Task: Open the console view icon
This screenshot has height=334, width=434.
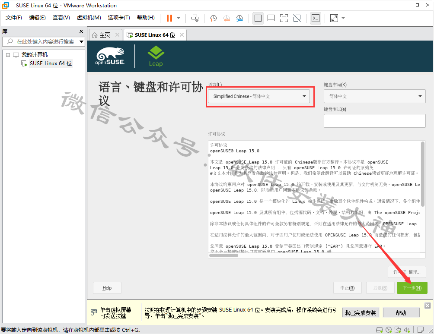Action: point(316,18)
